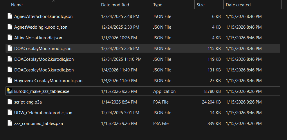Click the 12/24/2025 2:48 PM modified date

click(120, 16)
